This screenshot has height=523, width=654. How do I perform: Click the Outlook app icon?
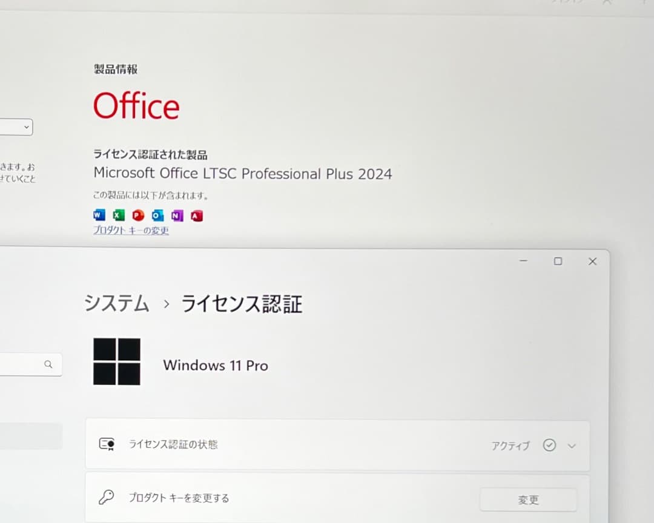point(157,215)
